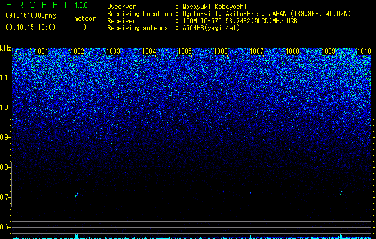Click the 1009 time marker label
The height and width of the screenshot is (239, 376).
[328, 51]
